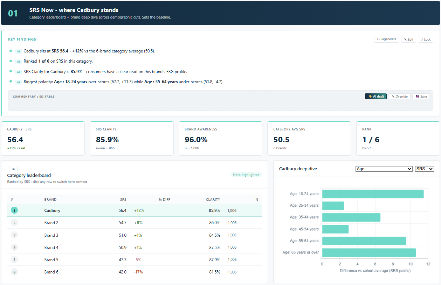The height and width of the screenshot is (285, 441).
Task: Click rank badge 6 in leaderboard
Action: click(x=14, y=272)
